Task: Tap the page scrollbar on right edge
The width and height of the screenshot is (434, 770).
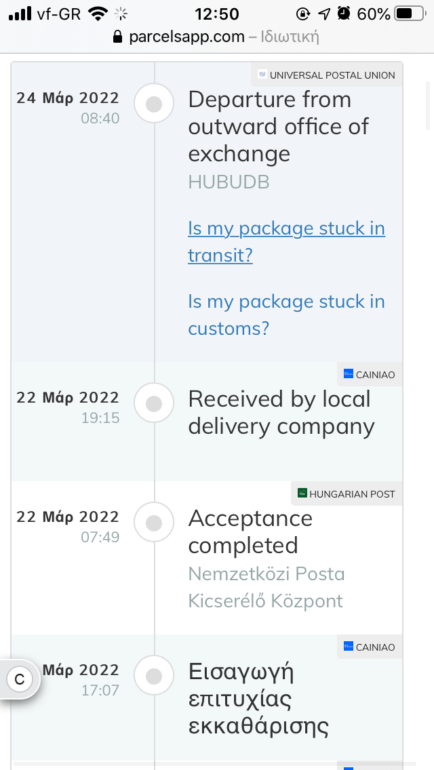Action: click(x=428, y=106)
